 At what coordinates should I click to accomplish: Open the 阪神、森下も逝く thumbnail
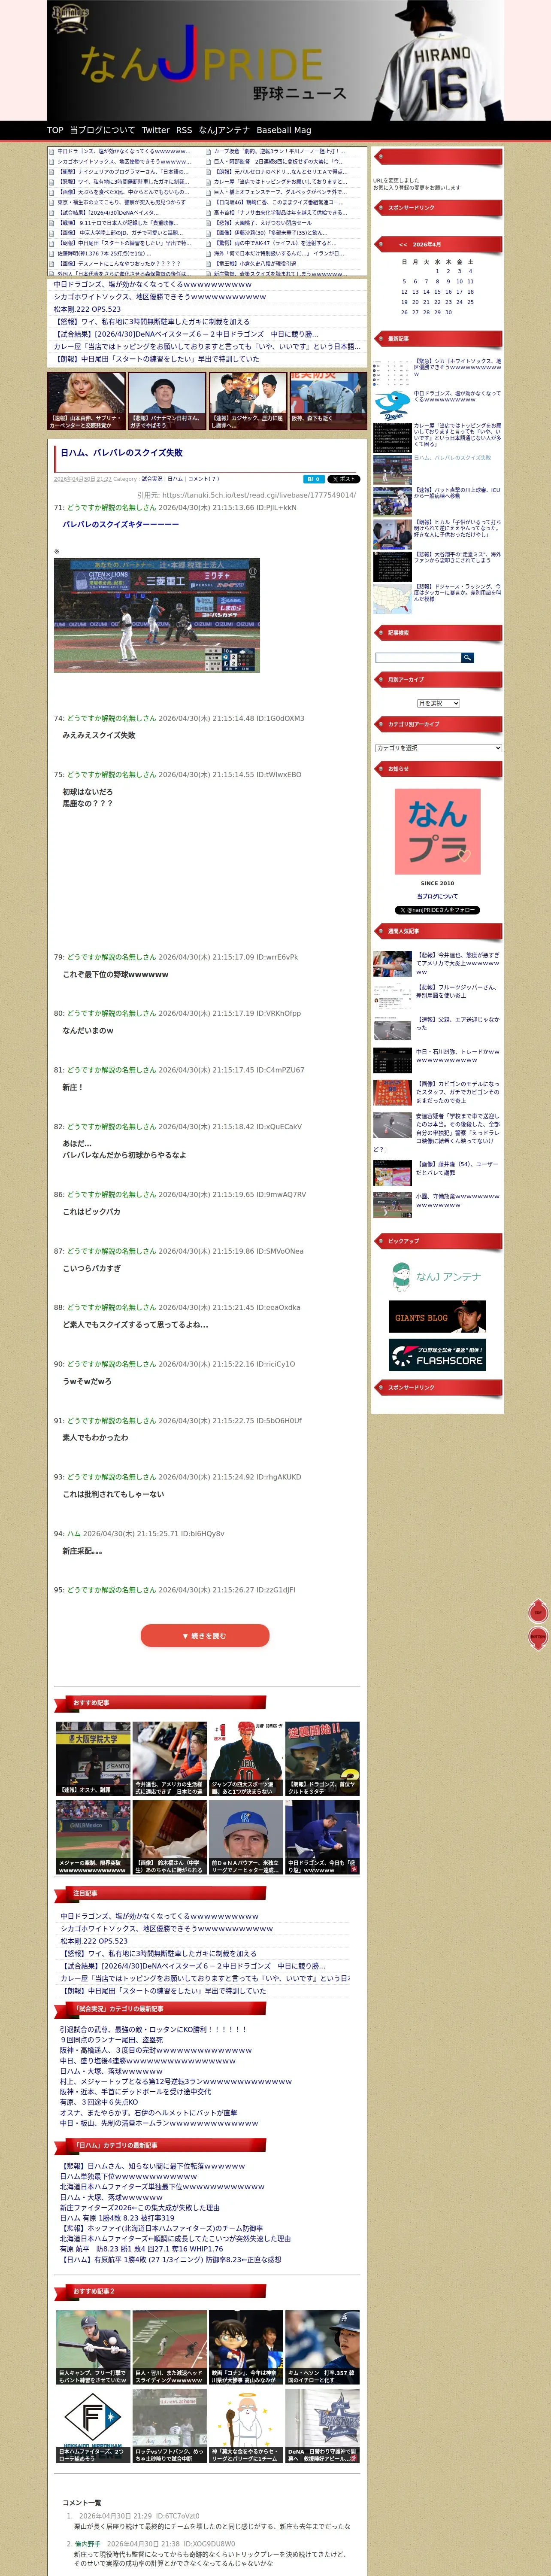(328, 401)
